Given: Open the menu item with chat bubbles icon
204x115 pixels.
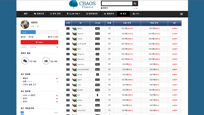Looking at the screenshot, I should pos(39,14).
